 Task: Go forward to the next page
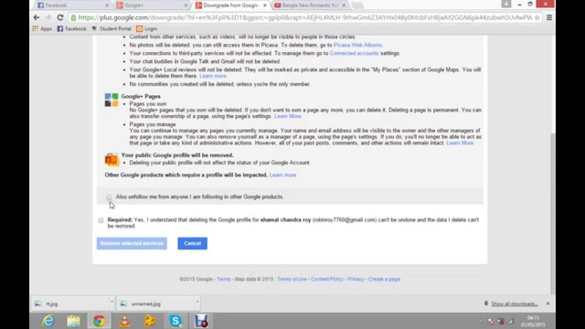(x=48, y=17)
